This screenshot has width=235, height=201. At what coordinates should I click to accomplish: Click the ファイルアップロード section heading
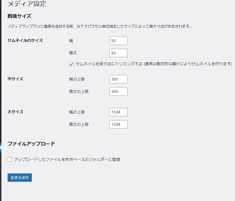[x=31, y=144]
